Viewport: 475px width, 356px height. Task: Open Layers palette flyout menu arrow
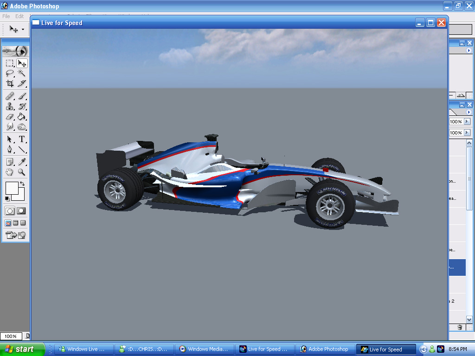pos(469,112)
